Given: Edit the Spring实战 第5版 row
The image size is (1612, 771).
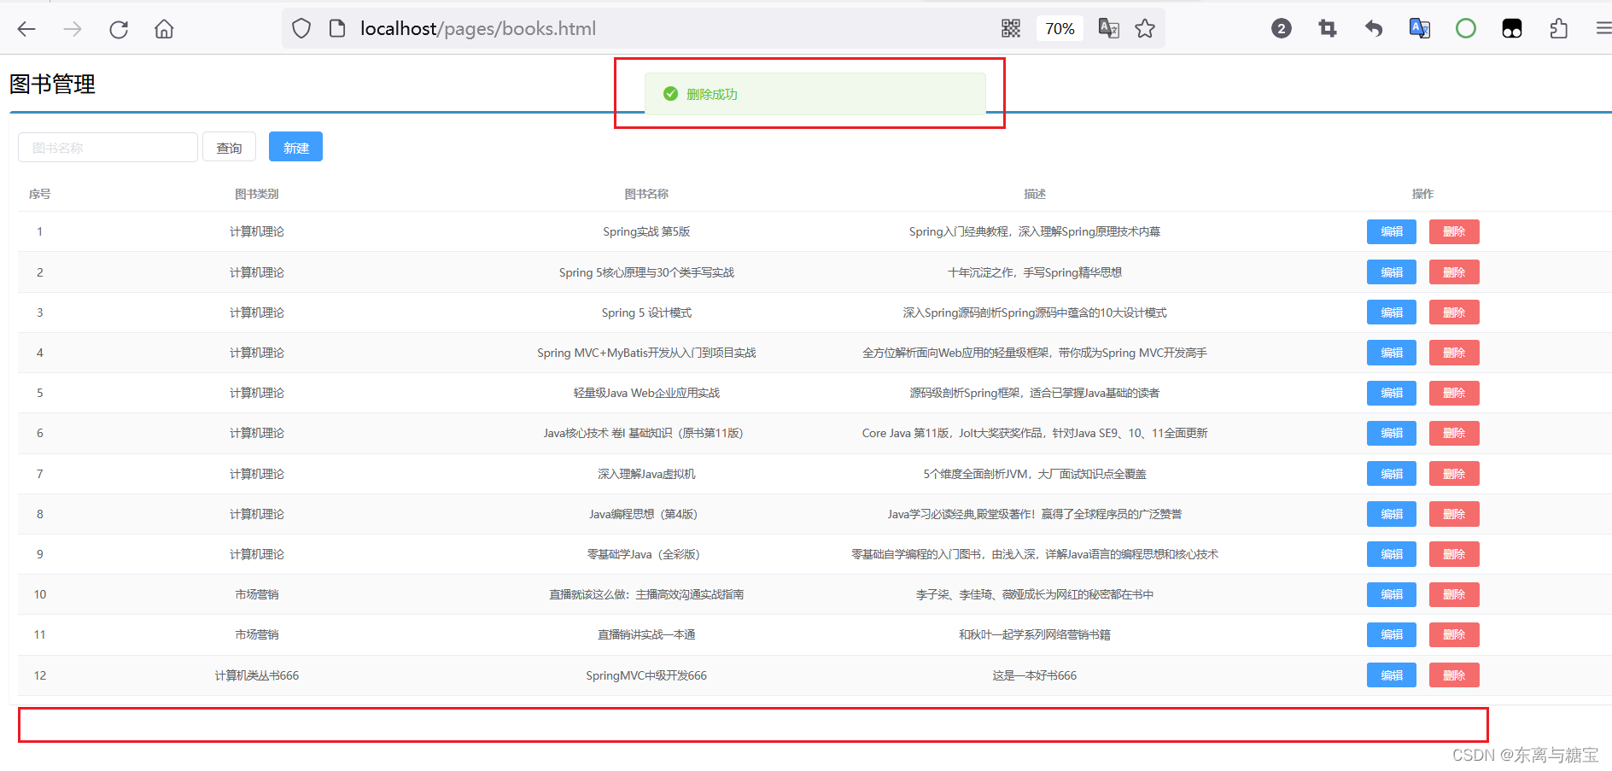Looking at the screenshot, I should [x=1391, y=231].
